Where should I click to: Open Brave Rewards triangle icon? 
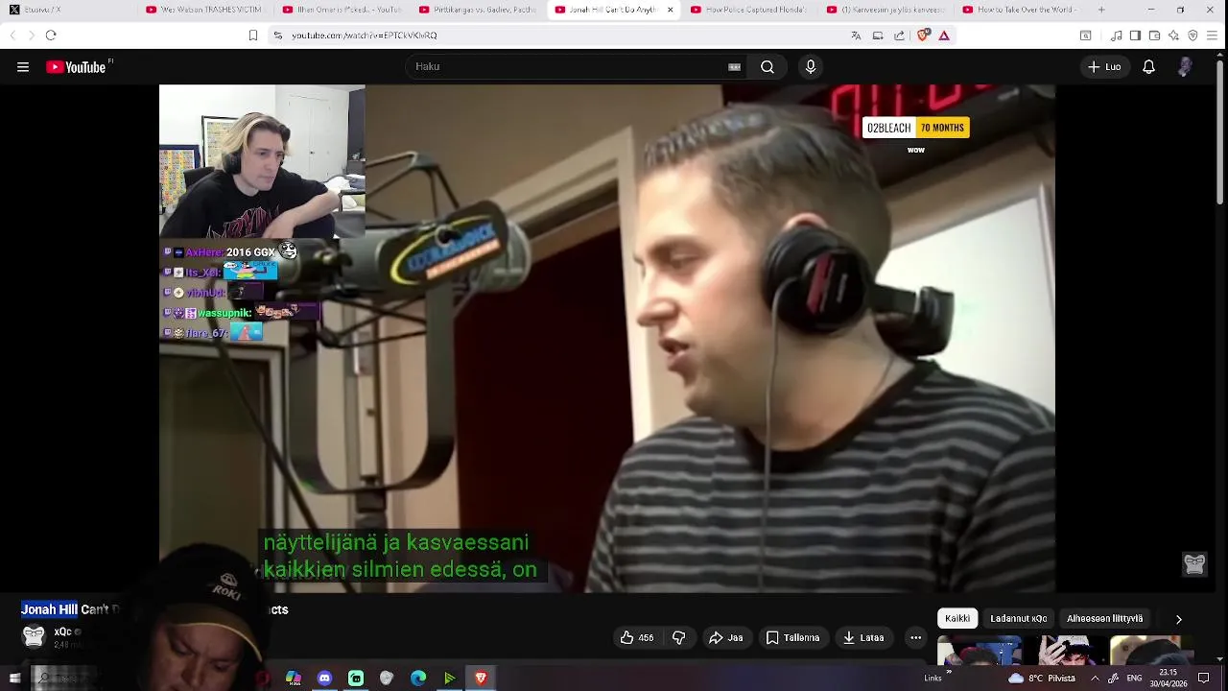coord(944,36)
